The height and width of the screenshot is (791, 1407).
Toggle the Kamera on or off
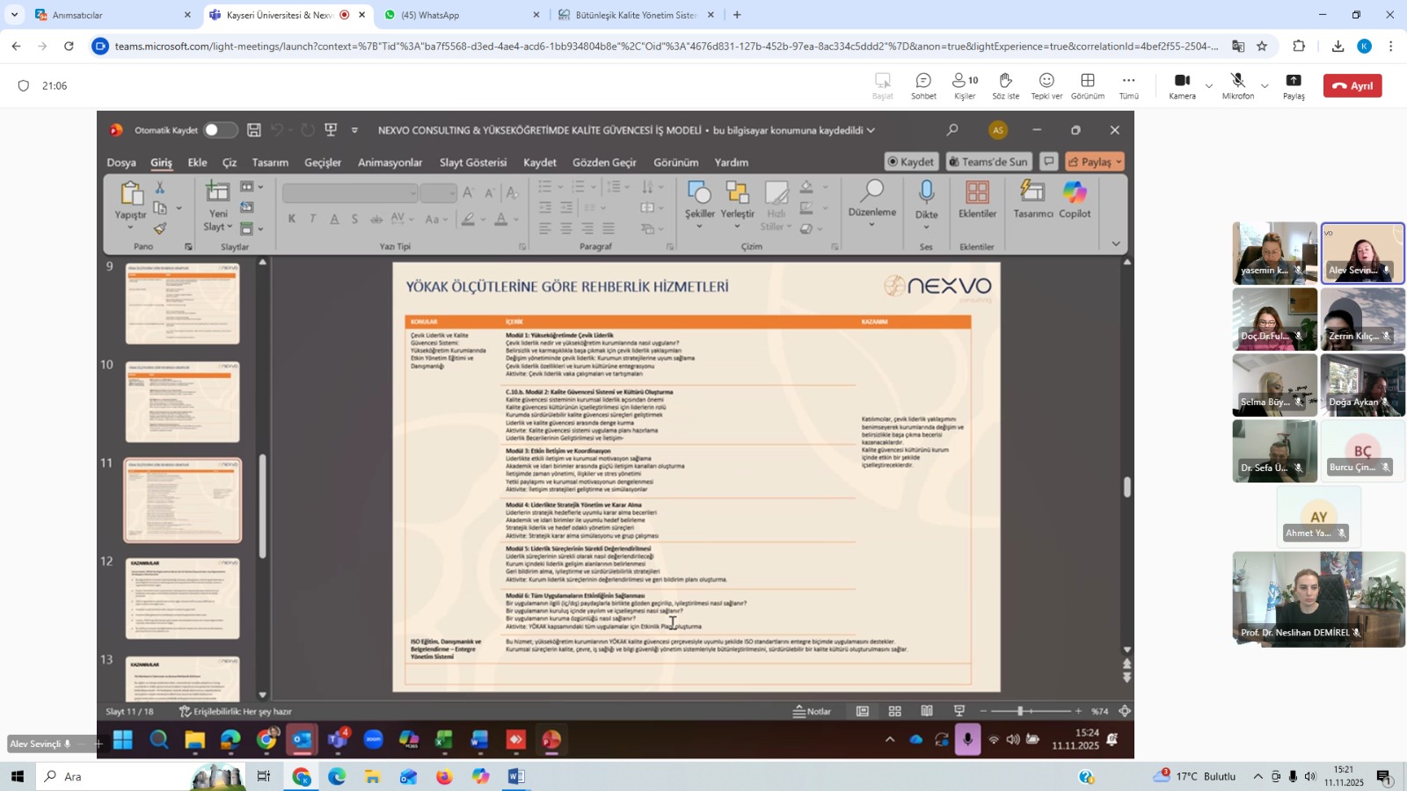(x=1182, y=85)
